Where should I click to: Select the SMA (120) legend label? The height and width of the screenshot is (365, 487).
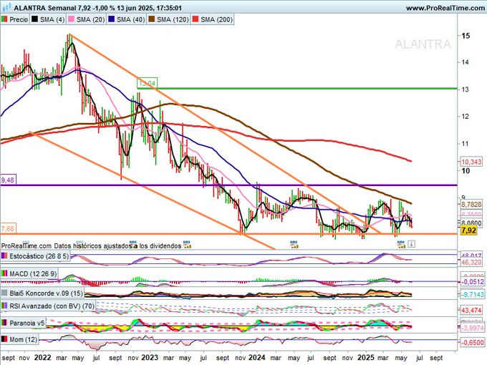coord(173,19)
